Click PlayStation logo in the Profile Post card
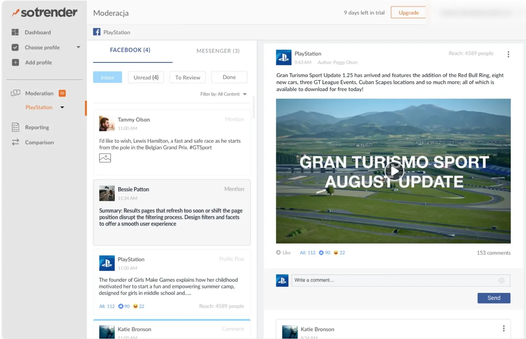This screenshot has width=526, height=339. coord(107,263)
